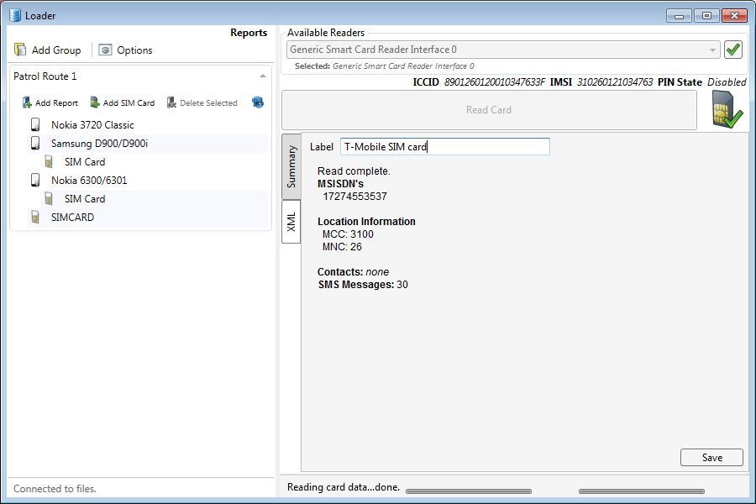Click the Save button
Screen dimensions: 756x504
coord(711,457)
